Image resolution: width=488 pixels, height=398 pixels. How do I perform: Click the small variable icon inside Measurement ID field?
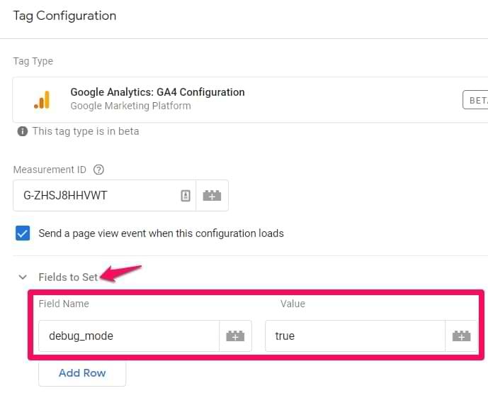[x=186, y=196]
